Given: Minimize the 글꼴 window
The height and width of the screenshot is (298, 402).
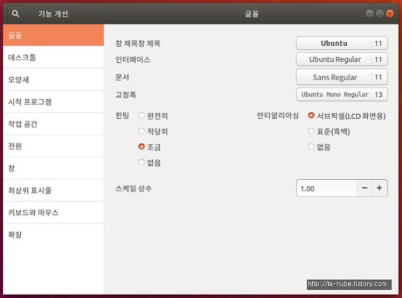Looking at the screenshot, I should tap(370, 13).
